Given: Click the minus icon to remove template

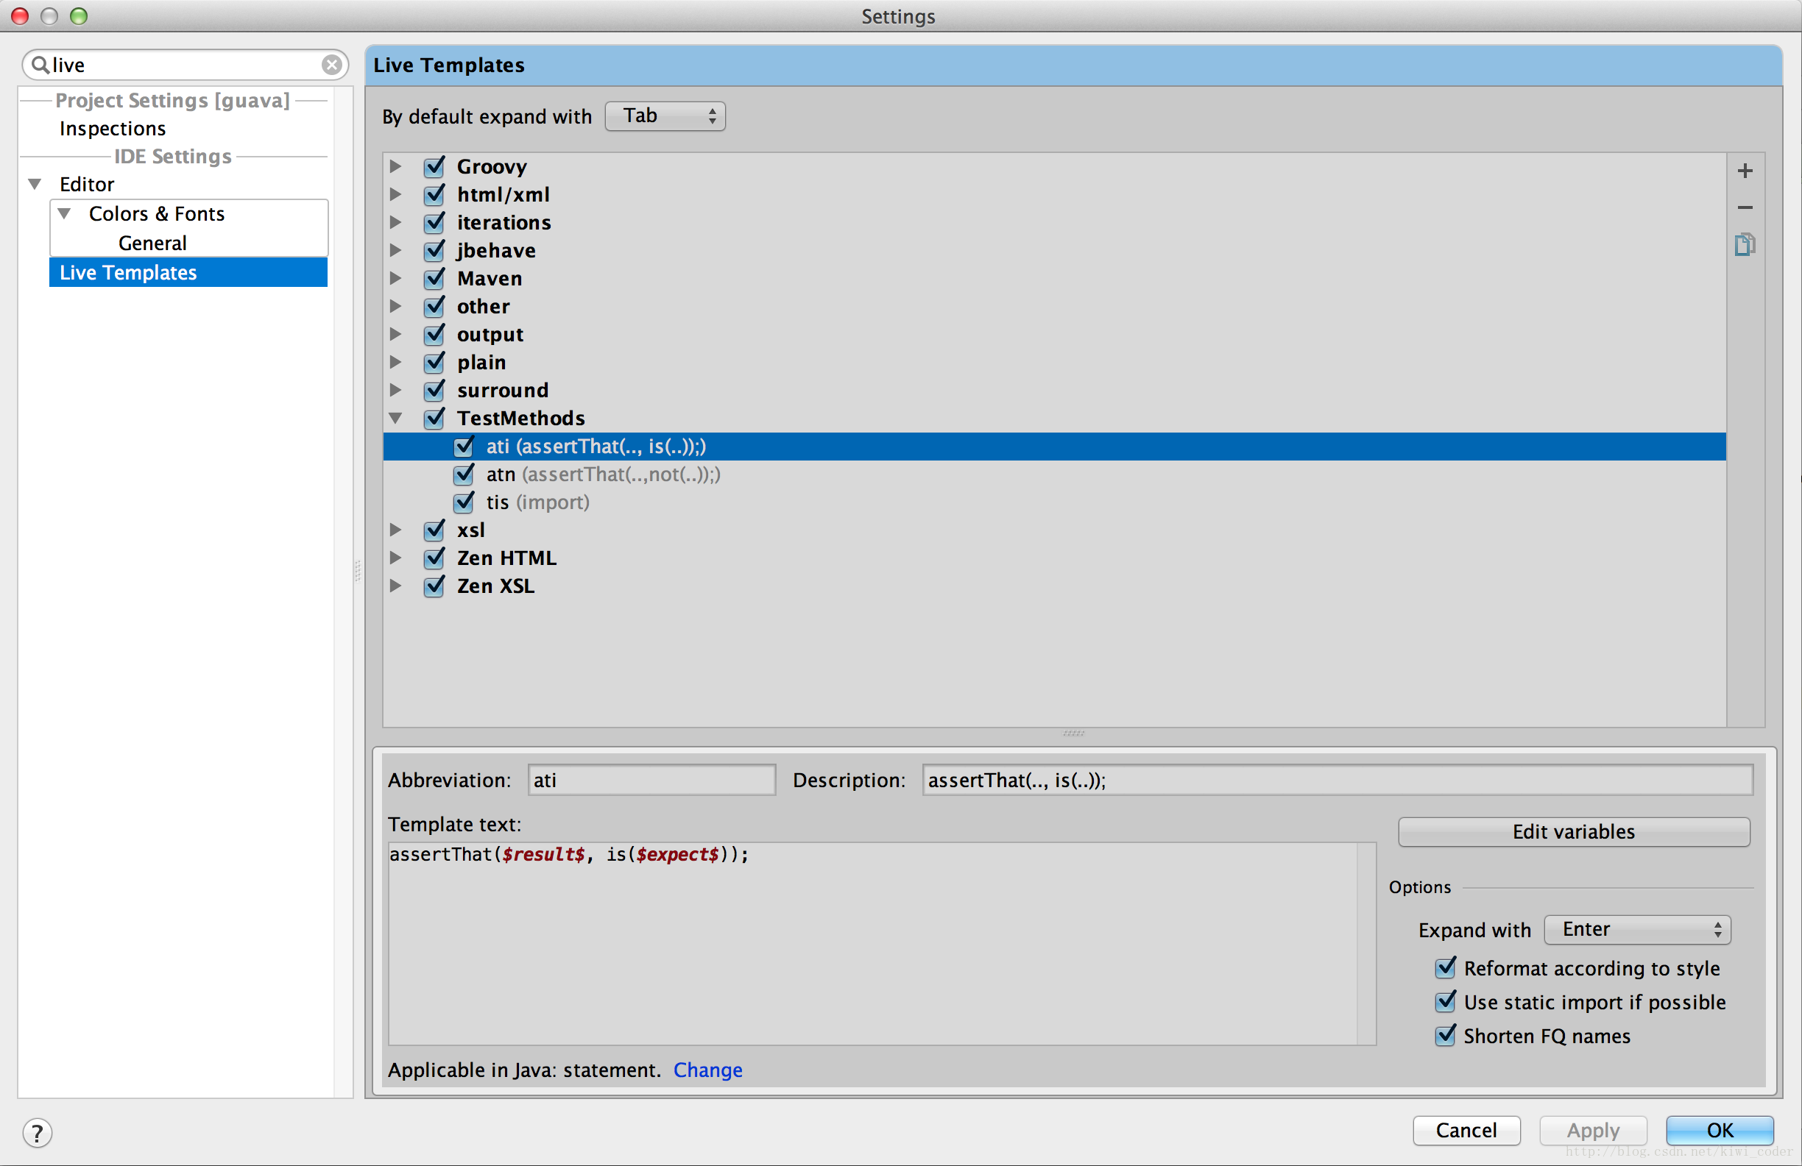Looking at the screenshot, I should tap(1745, 207).
